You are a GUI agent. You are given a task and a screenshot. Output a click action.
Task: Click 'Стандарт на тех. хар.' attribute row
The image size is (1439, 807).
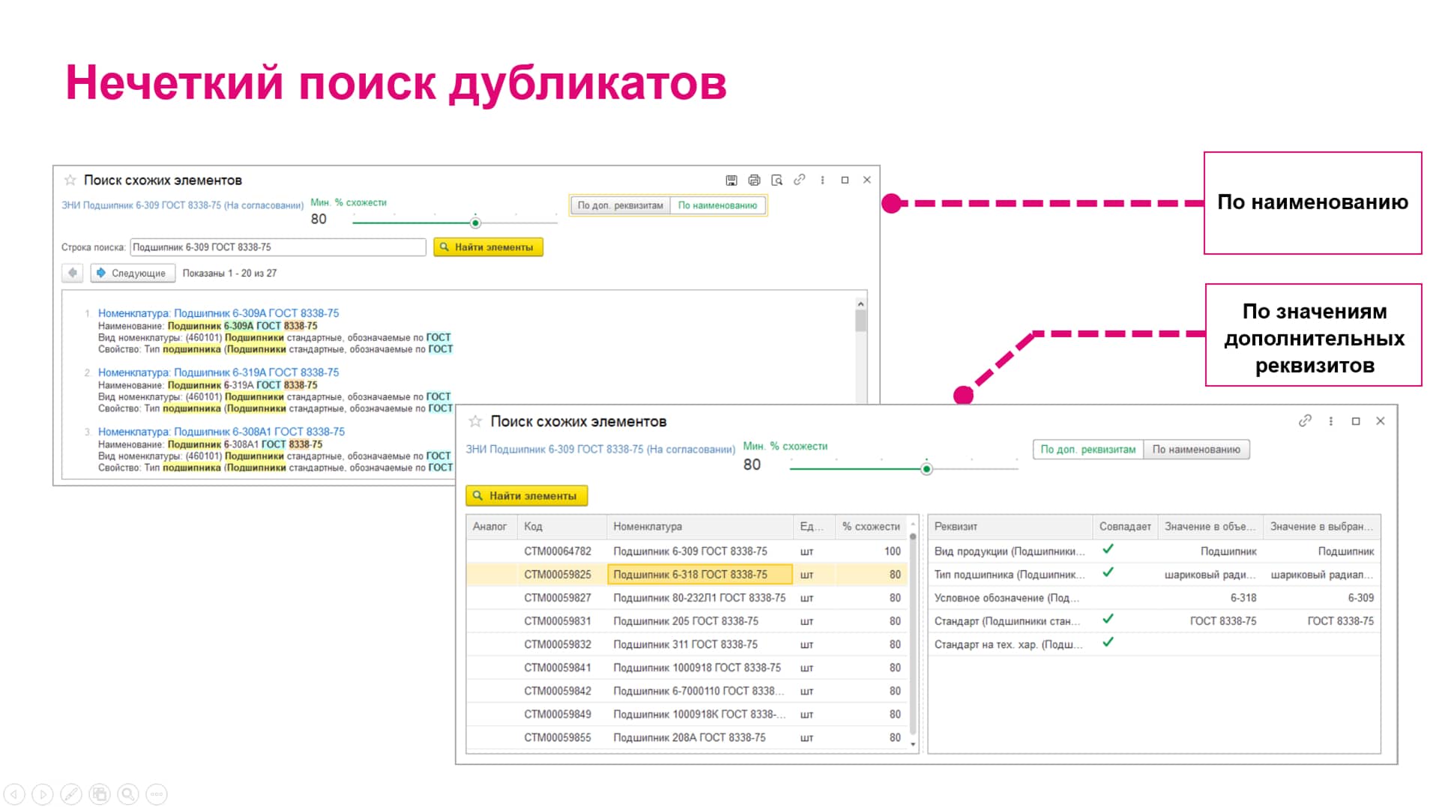1154,644
